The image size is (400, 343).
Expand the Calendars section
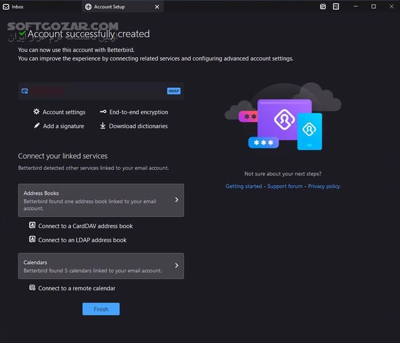click(x=101, y=266)
